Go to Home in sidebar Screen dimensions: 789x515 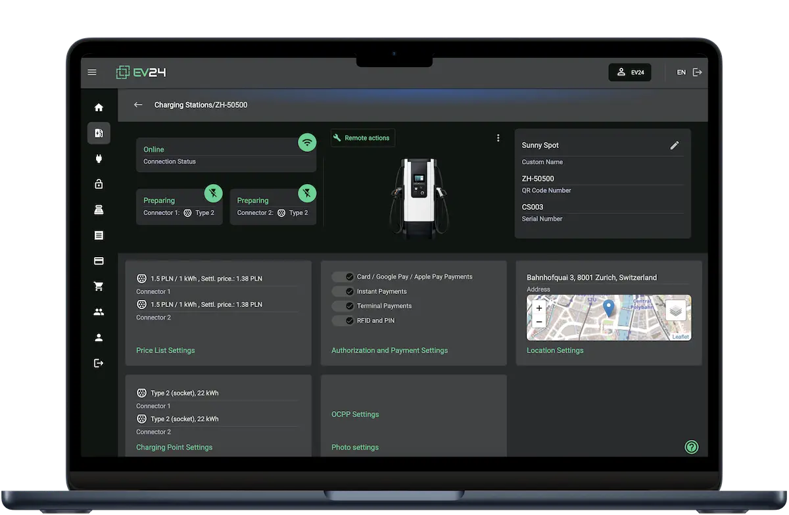point(99,107)
